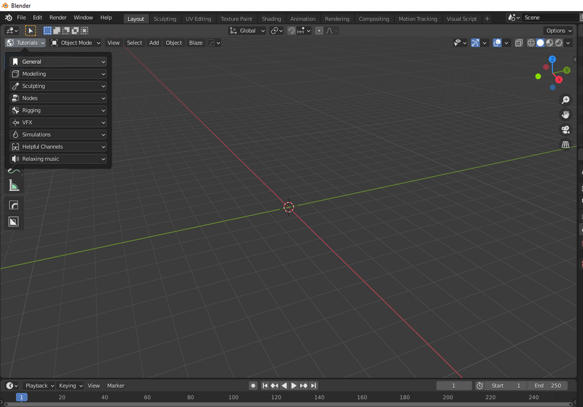Screen dimensions: 583x407
Task: Click the Y axis on navigation gizmo
Action: (567, 70)
